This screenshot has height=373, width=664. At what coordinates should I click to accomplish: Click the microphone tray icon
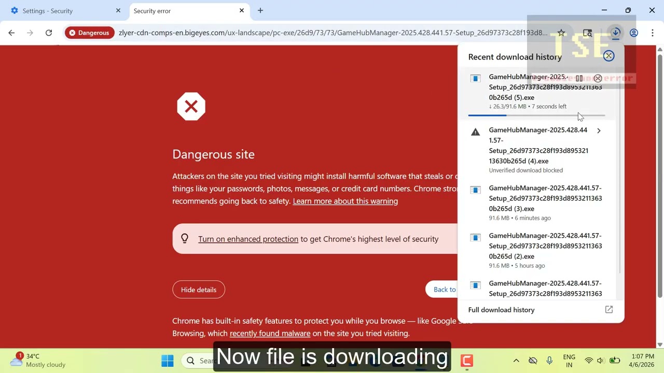(x=549, y=361)
